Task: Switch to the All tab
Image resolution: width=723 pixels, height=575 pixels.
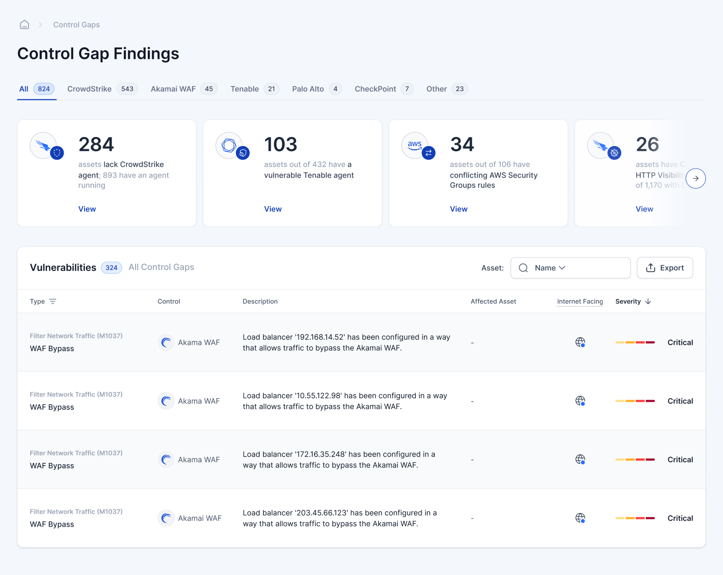Action: point(37,89)
